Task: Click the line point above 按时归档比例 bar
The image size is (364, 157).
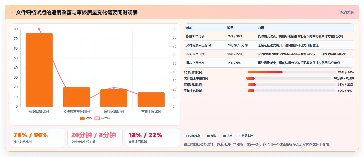Action: (x=39, y=29)
